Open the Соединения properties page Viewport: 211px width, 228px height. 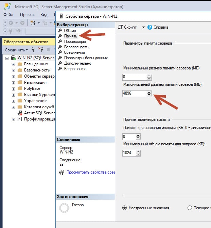[74, 52]
